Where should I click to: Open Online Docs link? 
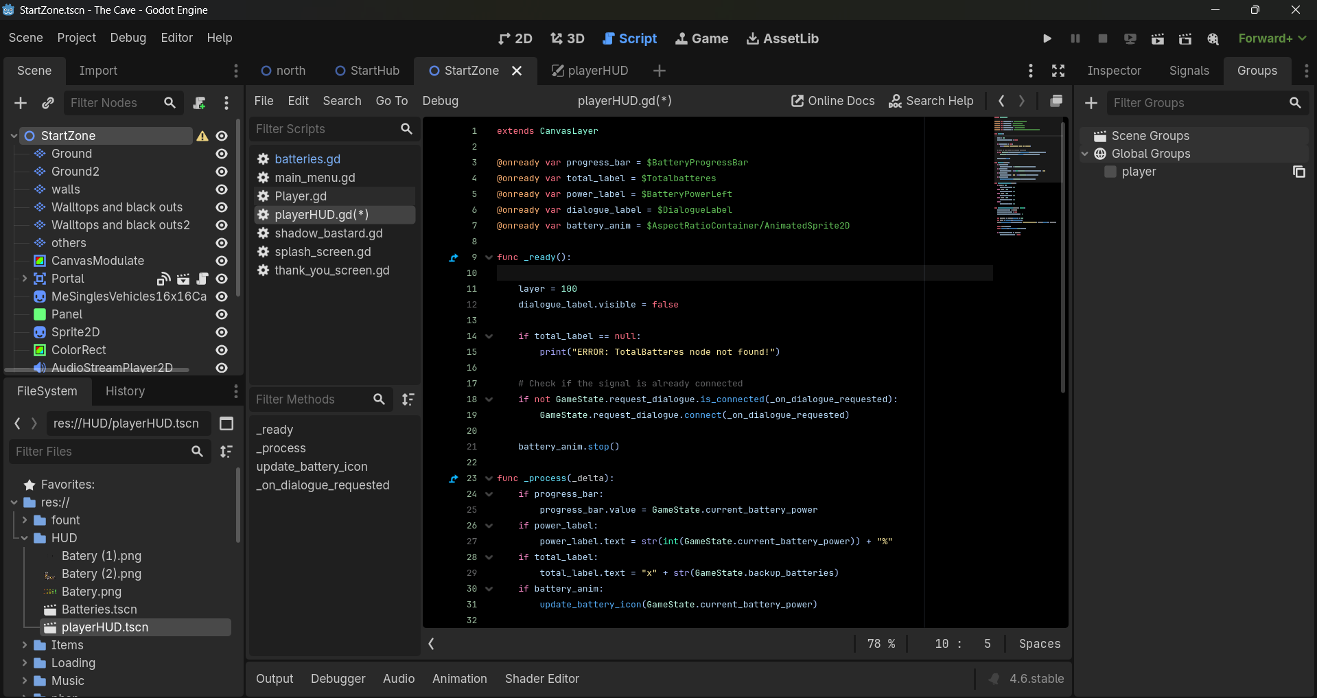[832, 101]
